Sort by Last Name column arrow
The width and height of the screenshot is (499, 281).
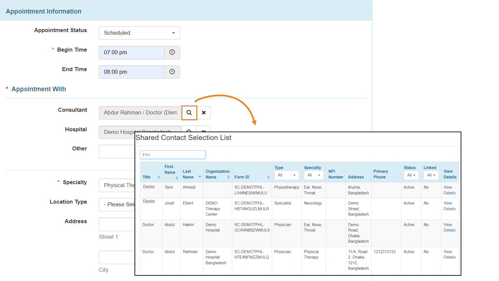200,177
